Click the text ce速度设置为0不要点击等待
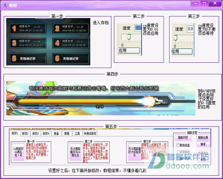Viewport: 223px width, 179px height. pos(207,29)
